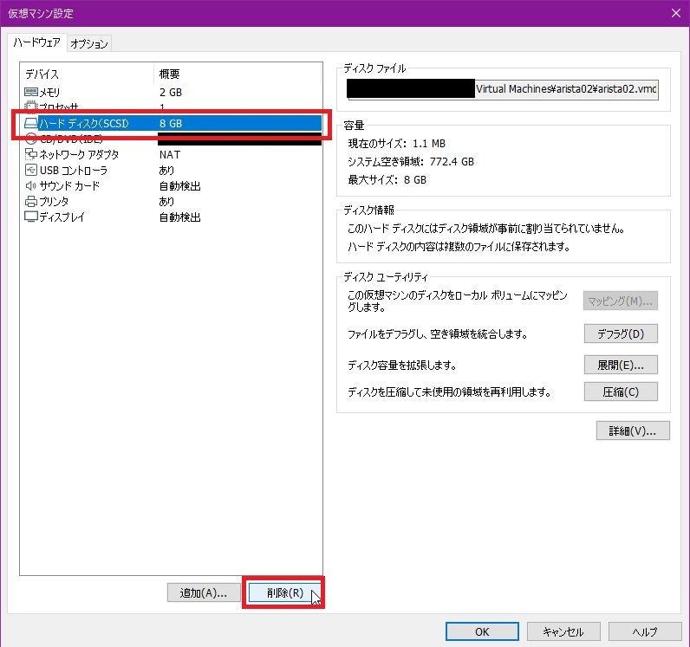Click the USB controller icon
Viewport: 690px width, 647px height.
pos(31,170)
